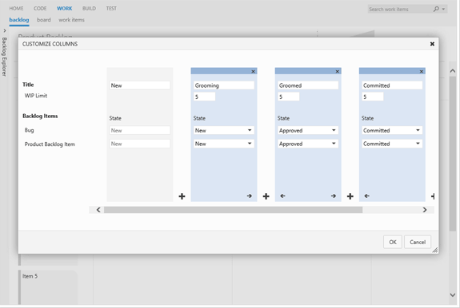The height and width of the screenshot is (308, 460).
Task: Click the page vertical scrollbar down arrow
Action: [452, 295]
